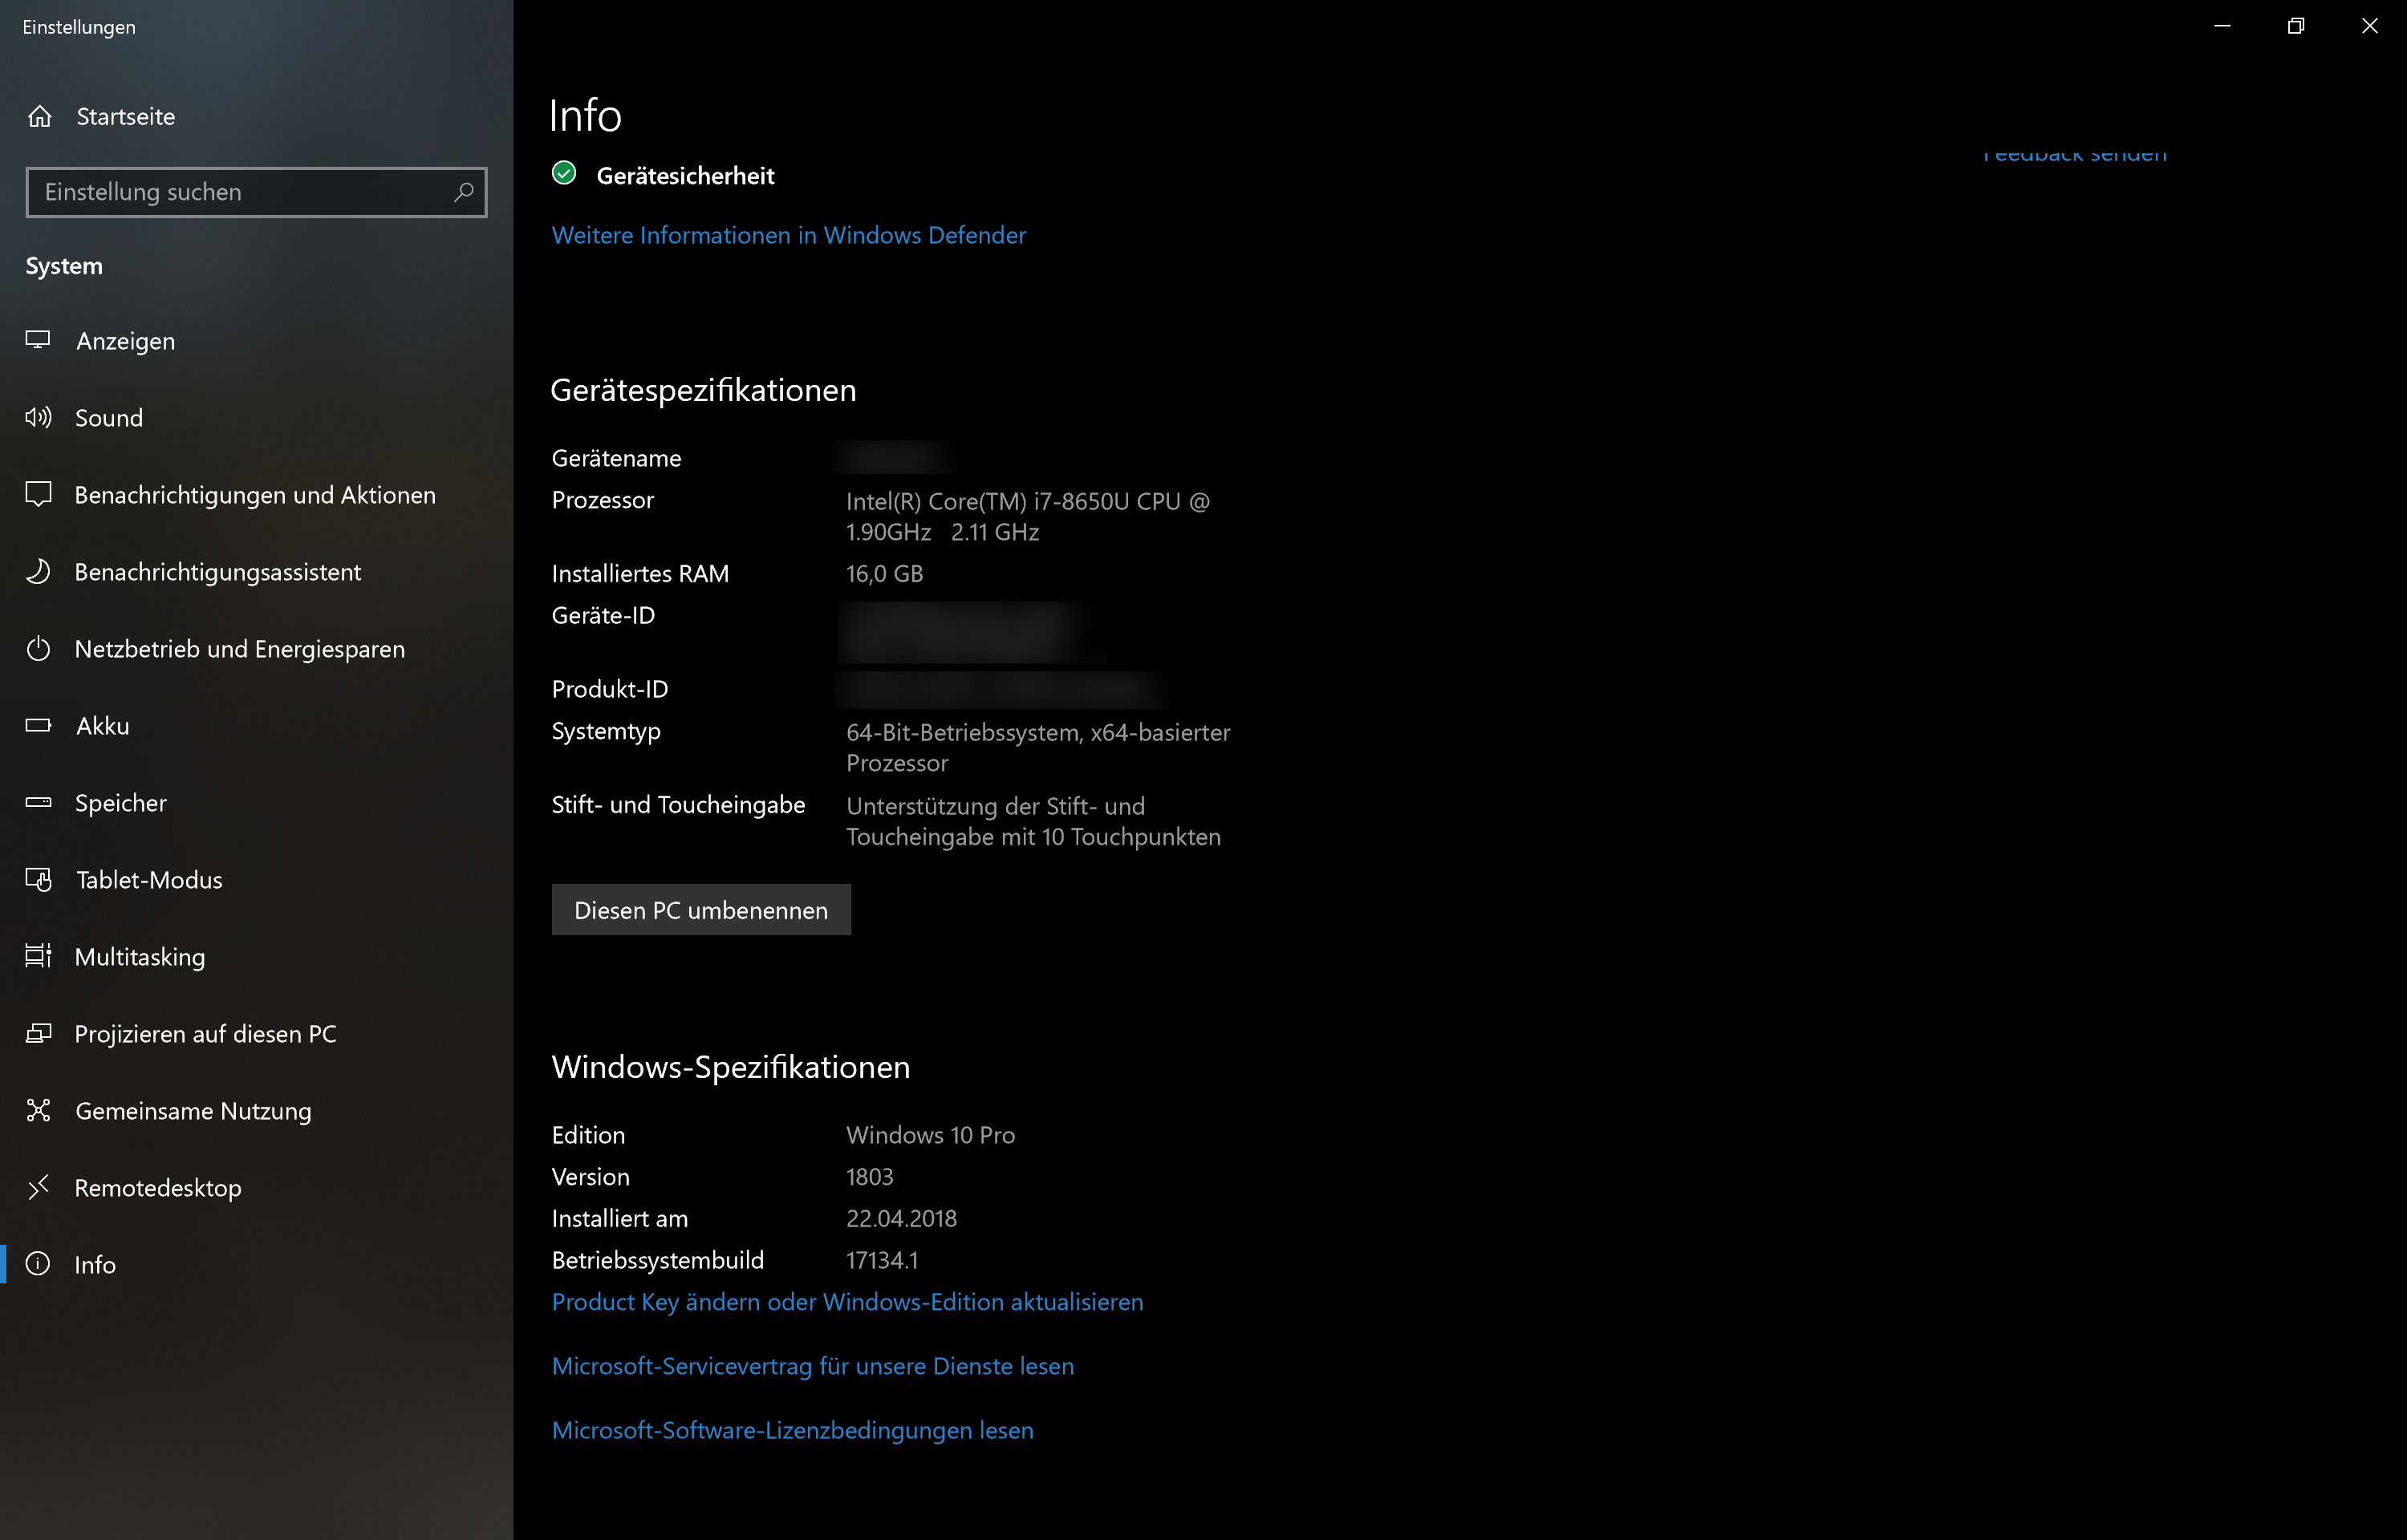Image resolution: width=2407 pixels, height=1540 pixels.
Task: Click the Startseite home icon
Action: 39,117
